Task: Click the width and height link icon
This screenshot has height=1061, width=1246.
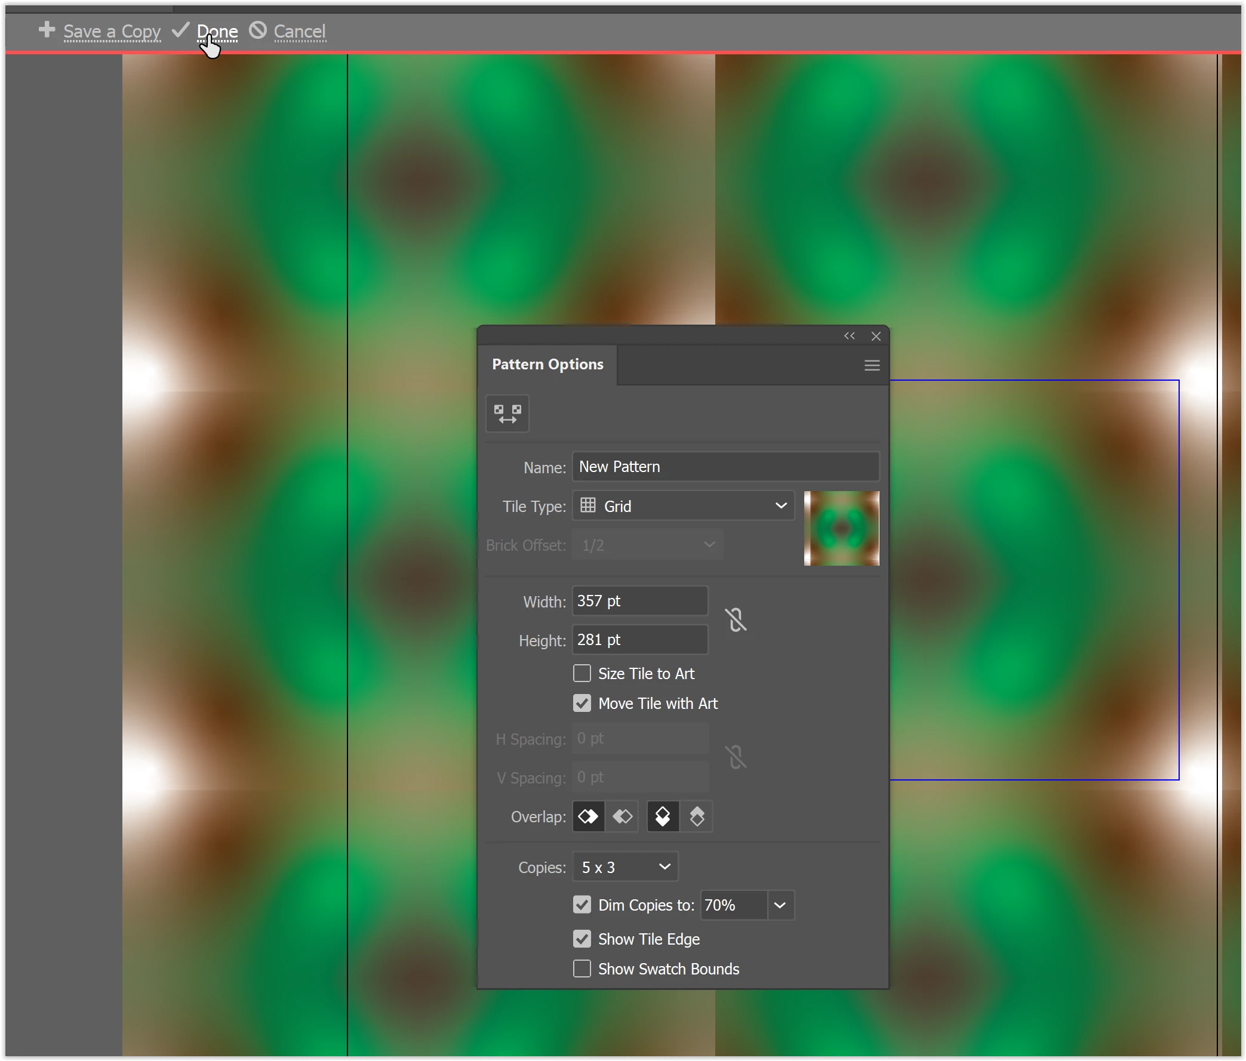Action: (736, 620)
